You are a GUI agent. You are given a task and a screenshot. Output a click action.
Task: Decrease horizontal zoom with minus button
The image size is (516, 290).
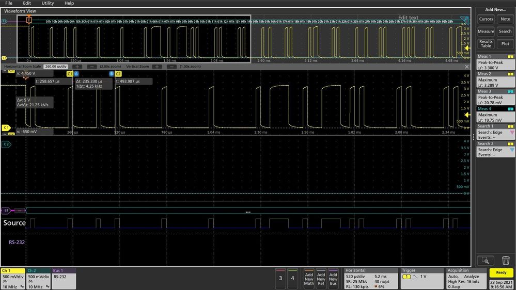[92, 67]
